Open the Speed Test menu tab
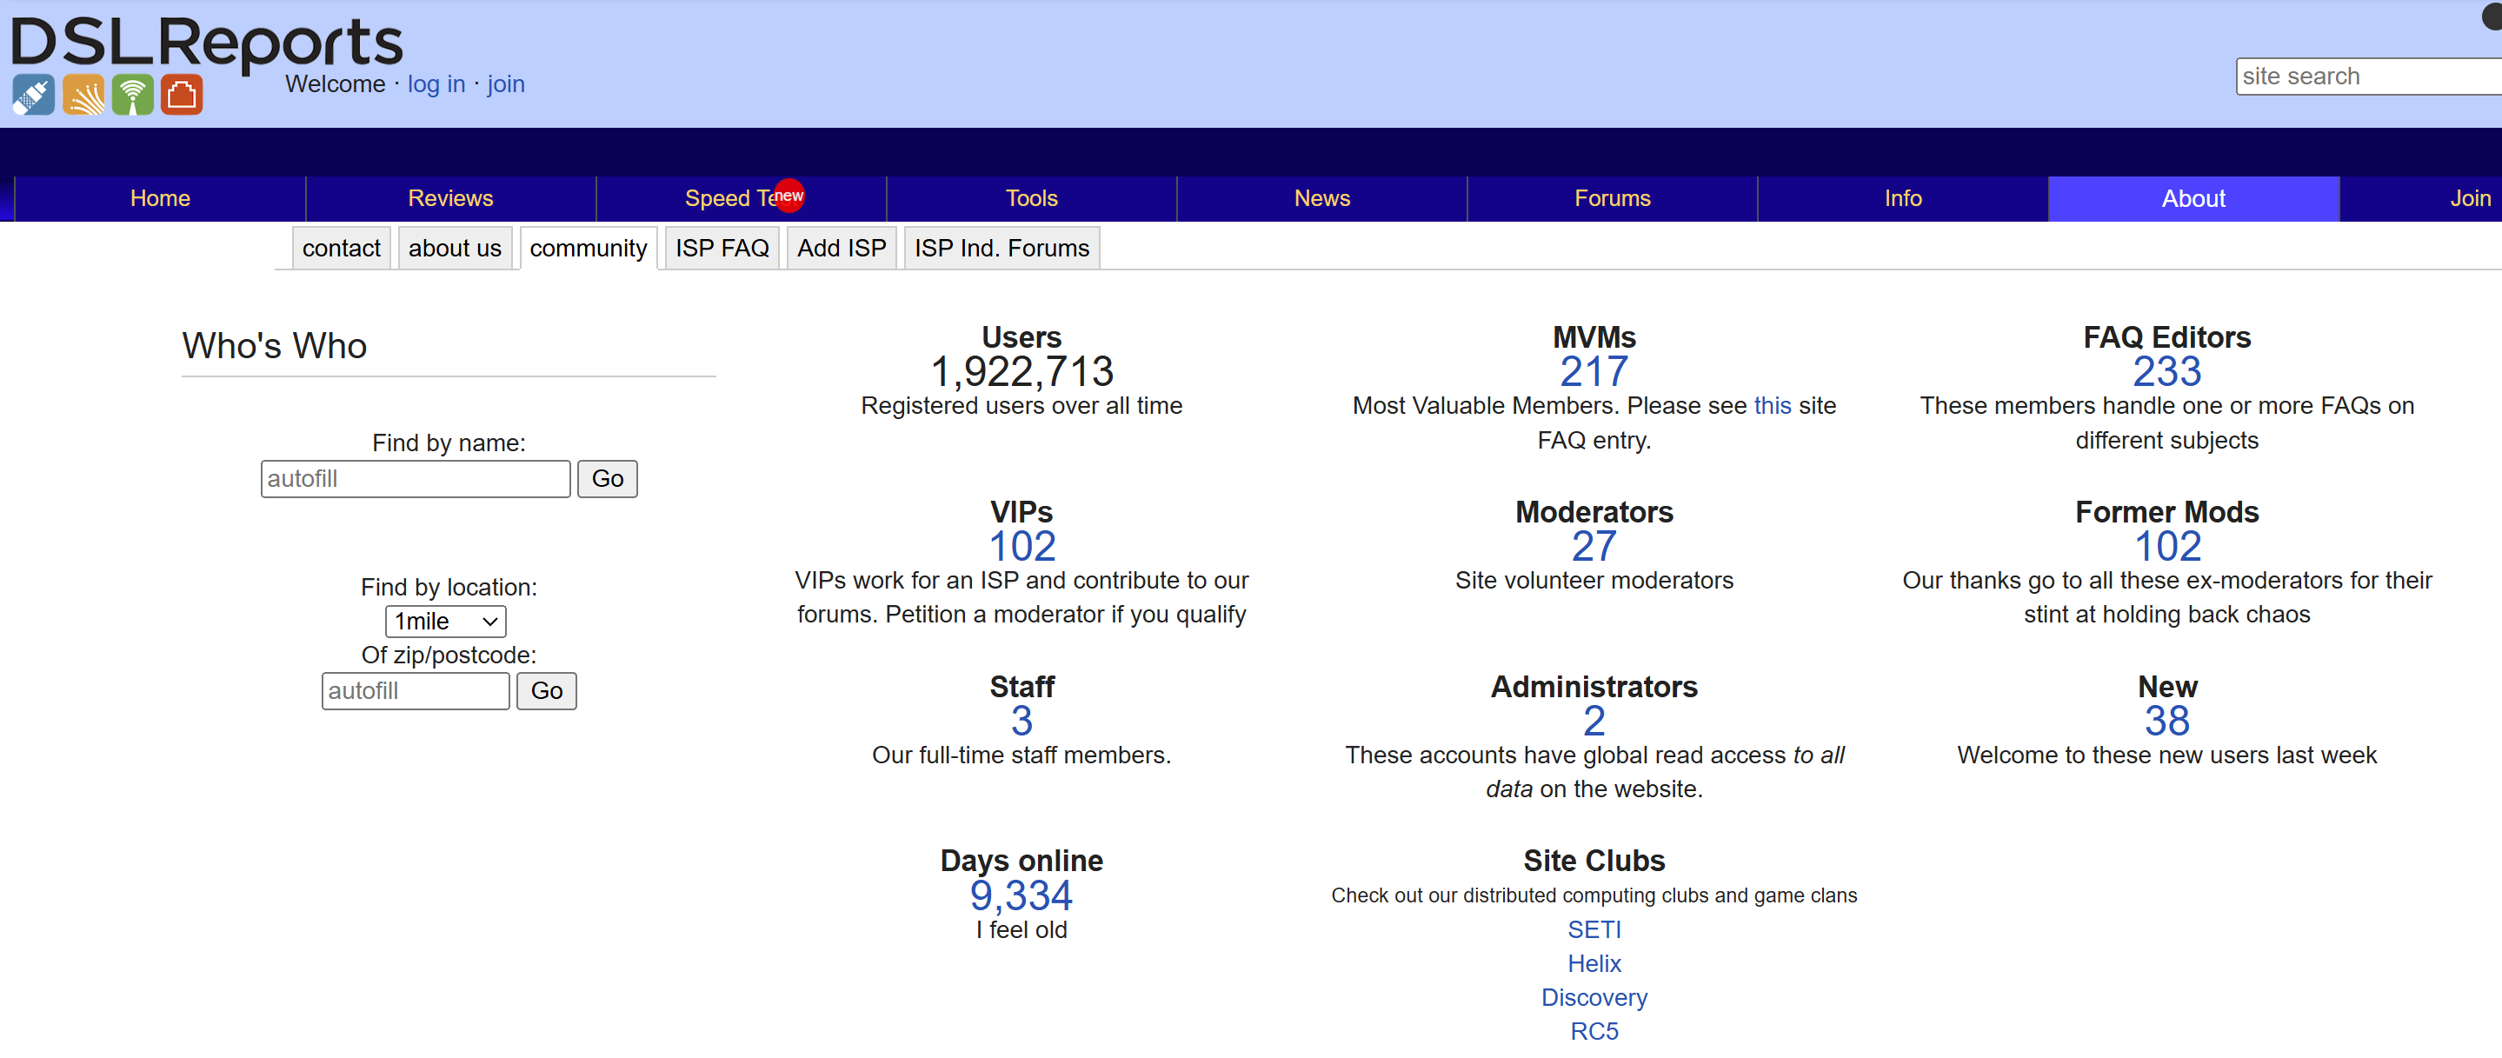Screen dimensions: 2502x1058 pos(741,198)
